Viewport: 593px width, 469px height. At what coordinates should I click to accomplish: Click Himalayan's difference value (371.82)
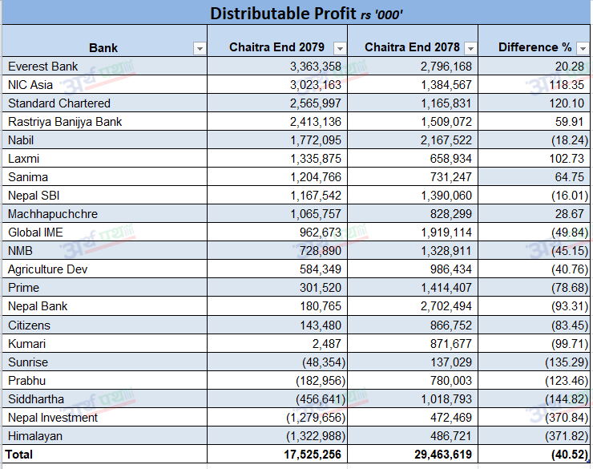point(567,436)
